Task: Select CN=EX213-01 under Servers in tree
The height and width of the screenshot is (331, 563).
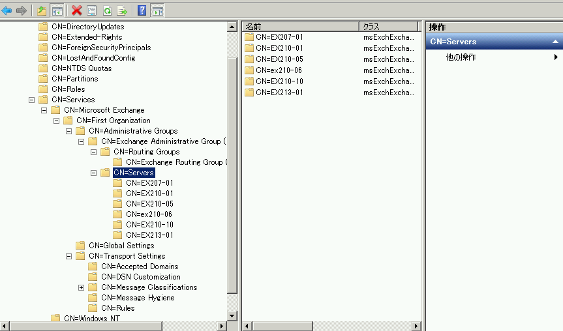Action: [150, 235]
